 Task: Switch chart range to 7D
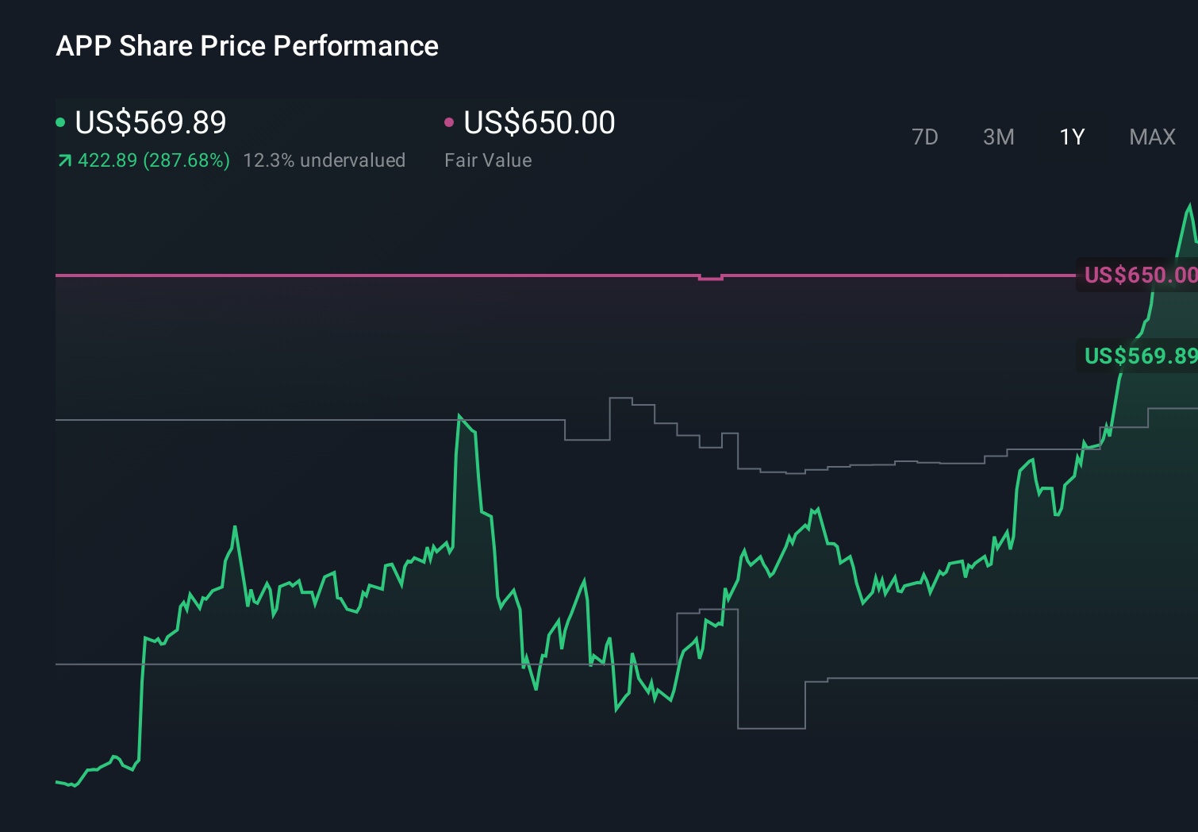pyautogui.click(x=924, y=137)
